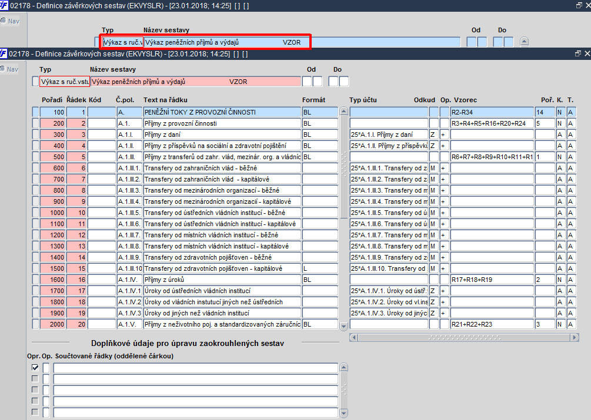The width and height of the screenshot is (591, 420).
Task: Click the record selector box of row 100
Action: click(x=35, y=112)
